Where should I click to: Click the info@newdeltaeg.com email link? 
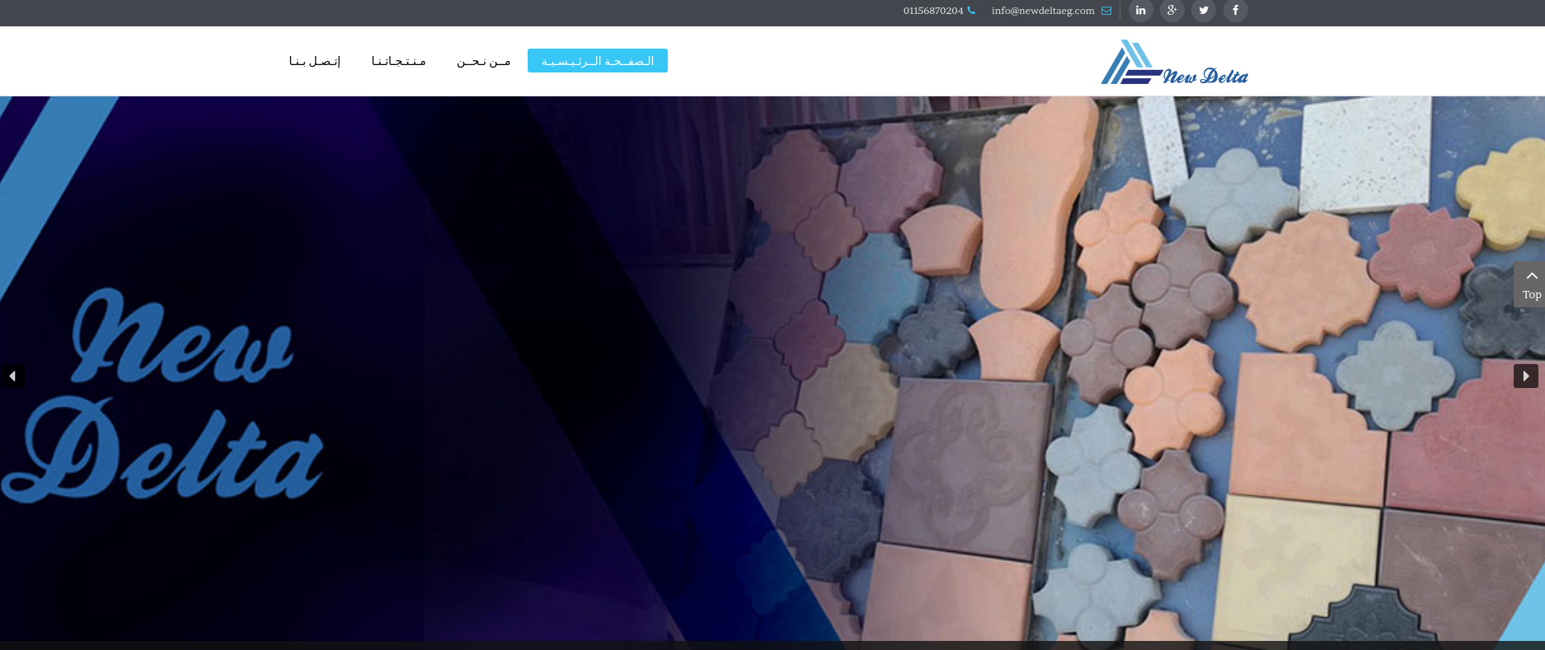tap(1043, 11)
